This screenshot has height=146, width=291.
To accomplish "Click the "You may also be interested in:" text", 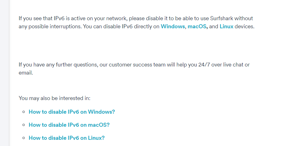I will (x=55, y=98).
